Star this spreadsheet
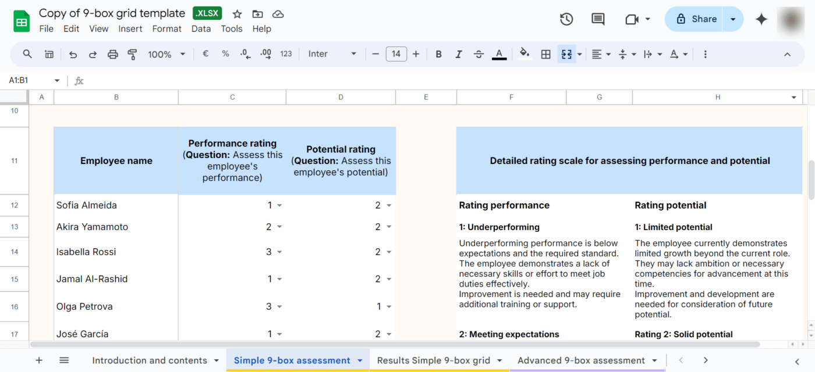The image size is (815, 372). pos(237,14)
